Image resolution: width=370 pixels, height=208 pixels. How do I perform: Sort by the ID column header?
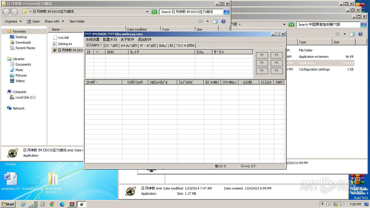90,52
